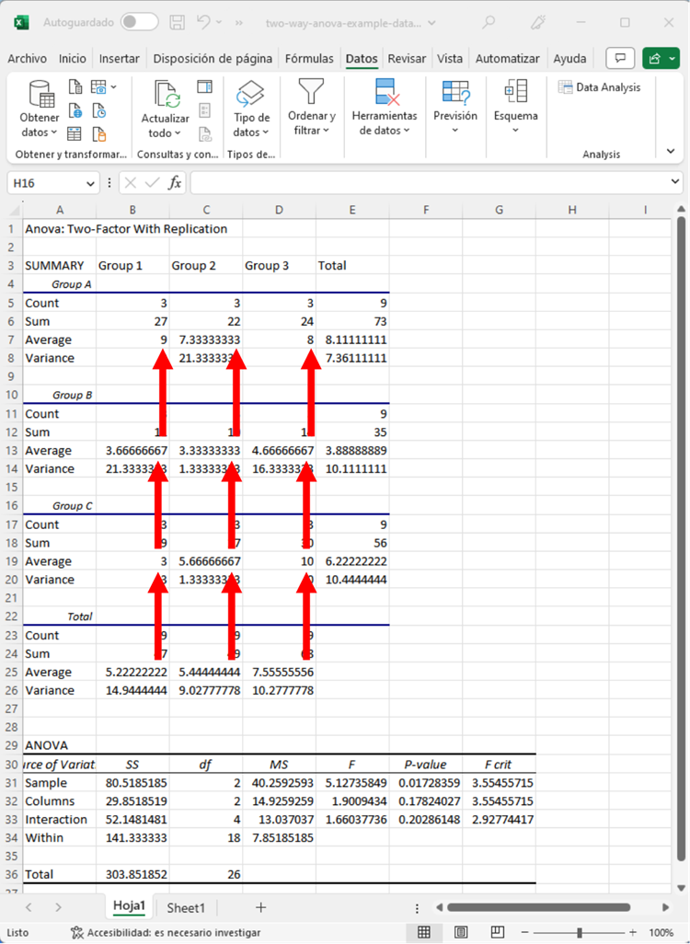The width and height of the screenshot is (690, 944).
Task: Switch to Page Layout view in status bar
Action: (x=461, y=932)
